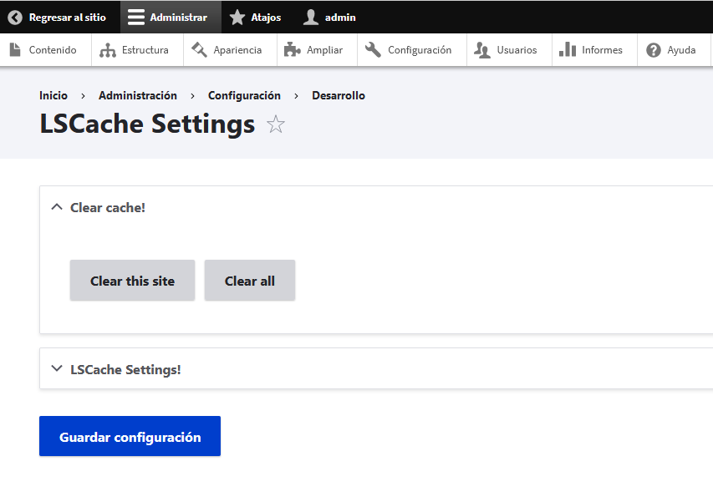
Task: Click the Clear this site button
Action: (x=132, y=281)
